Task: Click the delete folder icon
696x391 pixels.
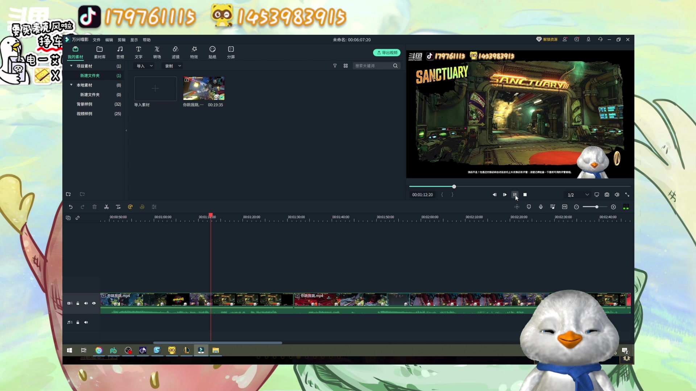Action: click(x=82, y=194)
